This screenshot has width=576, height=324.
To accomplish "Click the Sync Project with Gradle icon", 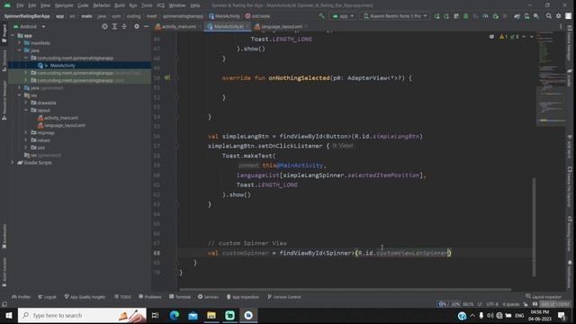I will click(517, 16).
